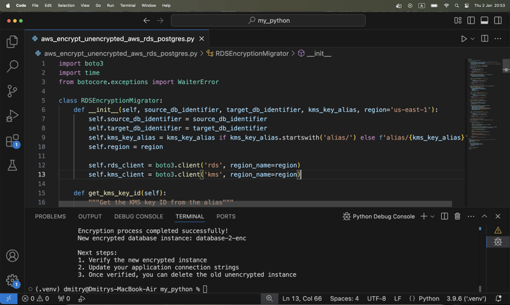Toggle the Primary Side Bar layout button
Screen dimensions: 510x305
click(x=471, y=20)
